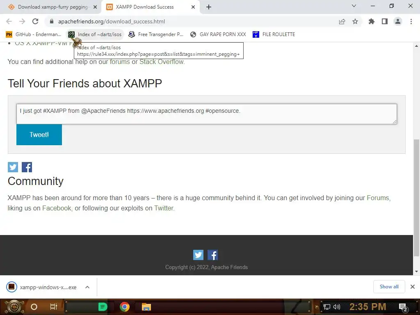Bookmark this page with the star
420x315 pixels.
coord(355,21)
